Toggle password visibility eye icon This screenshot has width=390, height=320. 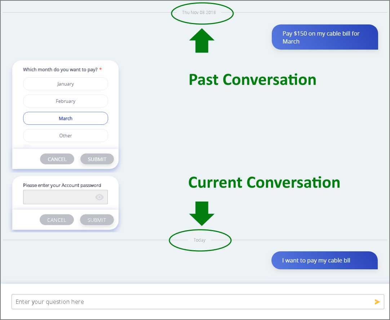pos(99,197)
